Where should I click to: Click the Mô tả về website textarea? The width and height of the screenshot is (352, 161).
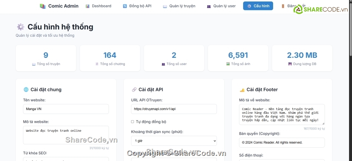pos(282,115)
